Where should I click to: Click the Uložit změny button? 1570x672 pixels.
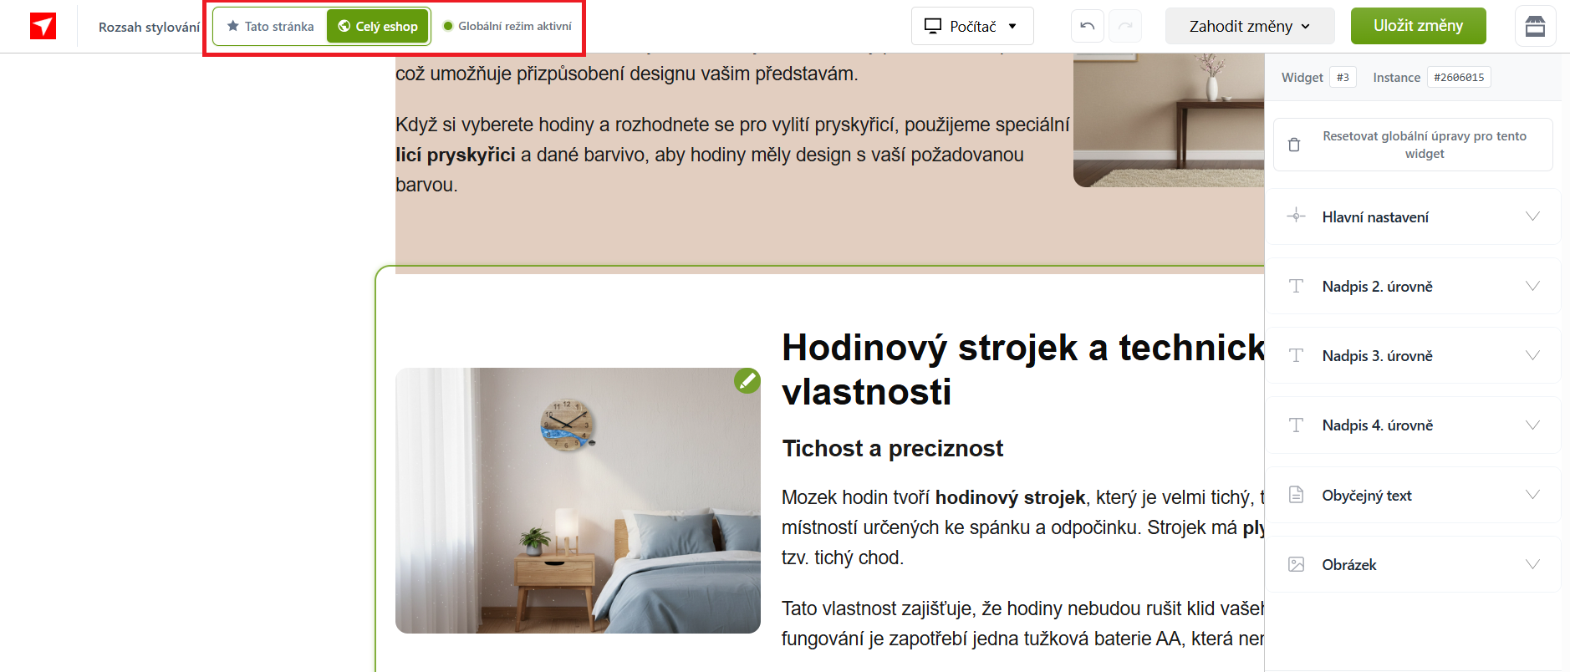[1418, 26]
